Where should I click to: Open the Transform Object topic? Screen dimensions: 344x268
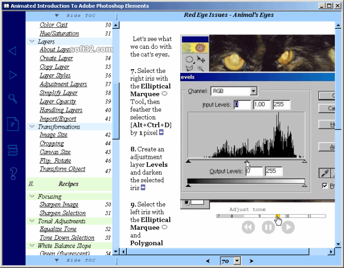(63, 169)
